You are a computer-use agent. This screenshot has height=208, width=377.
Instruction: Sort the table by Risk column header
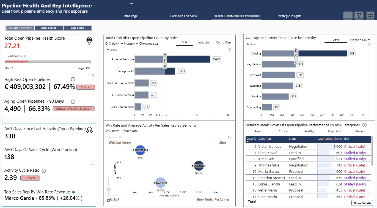(x=357, y=140)
